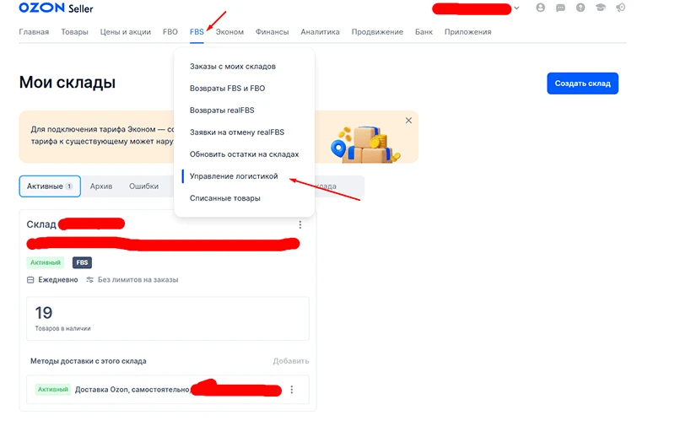Open the FBO menu item
Screen dimensions: 675x426
click(170, 32)
